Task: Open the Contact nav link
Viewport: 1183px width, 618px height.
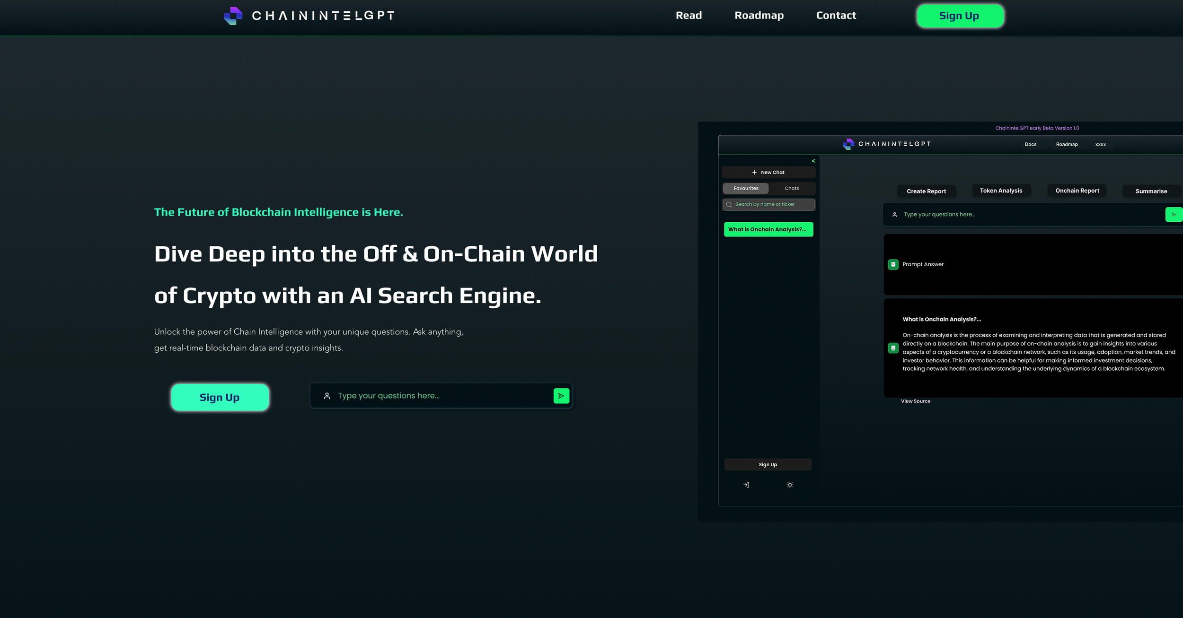Action: (836, 16)
